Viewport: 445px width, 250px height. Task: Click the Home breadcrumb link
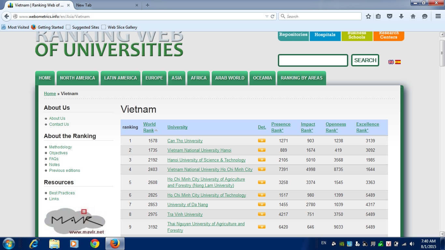coord(50,93)
